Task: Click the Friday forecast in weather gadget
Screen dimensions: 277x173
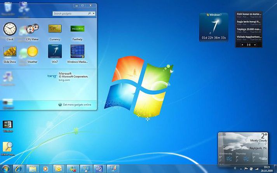Action: tap(260, 157)
